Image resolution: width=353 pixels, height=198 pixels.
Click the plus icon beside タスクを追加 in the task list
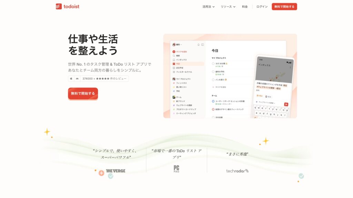[x=213, y=87]
